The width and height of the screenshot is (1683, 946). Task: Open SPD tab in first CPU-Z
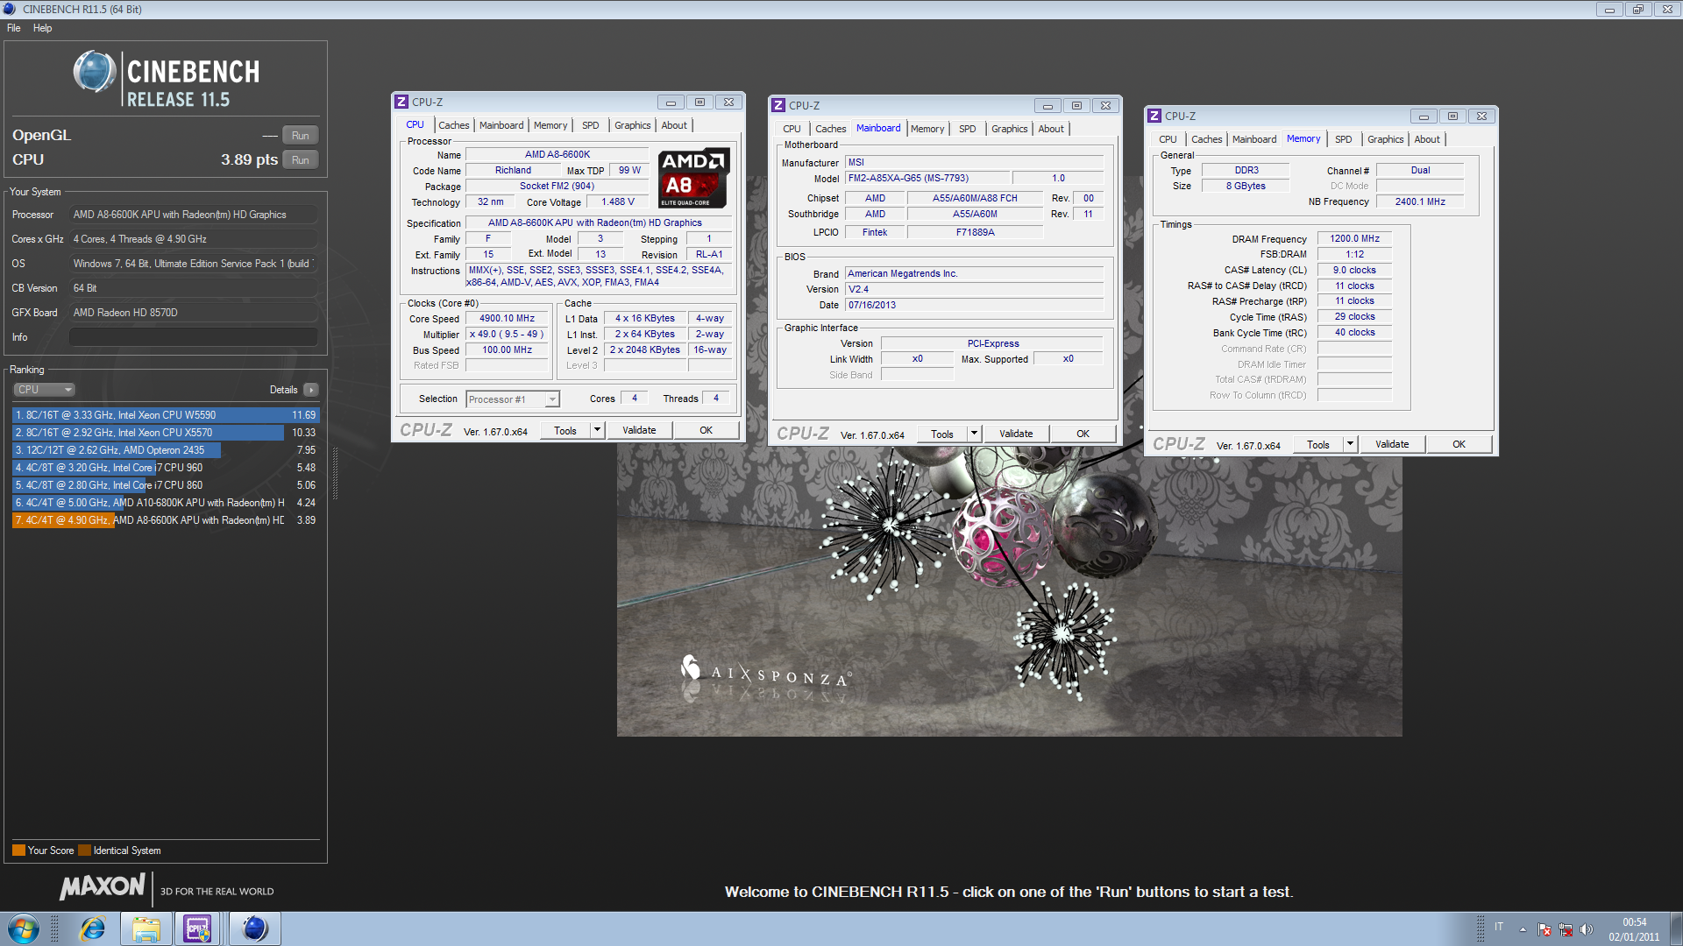tap(591, 125)
